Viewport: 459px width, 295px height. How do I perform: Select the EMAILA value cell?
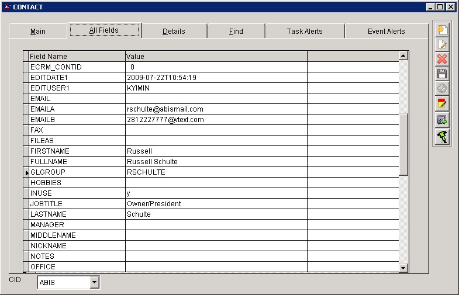point(216,109)
